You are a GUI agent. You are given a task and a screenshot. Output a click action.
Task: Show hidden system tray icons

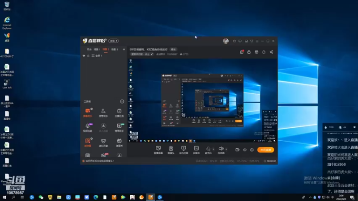click(x=310, y=197)
